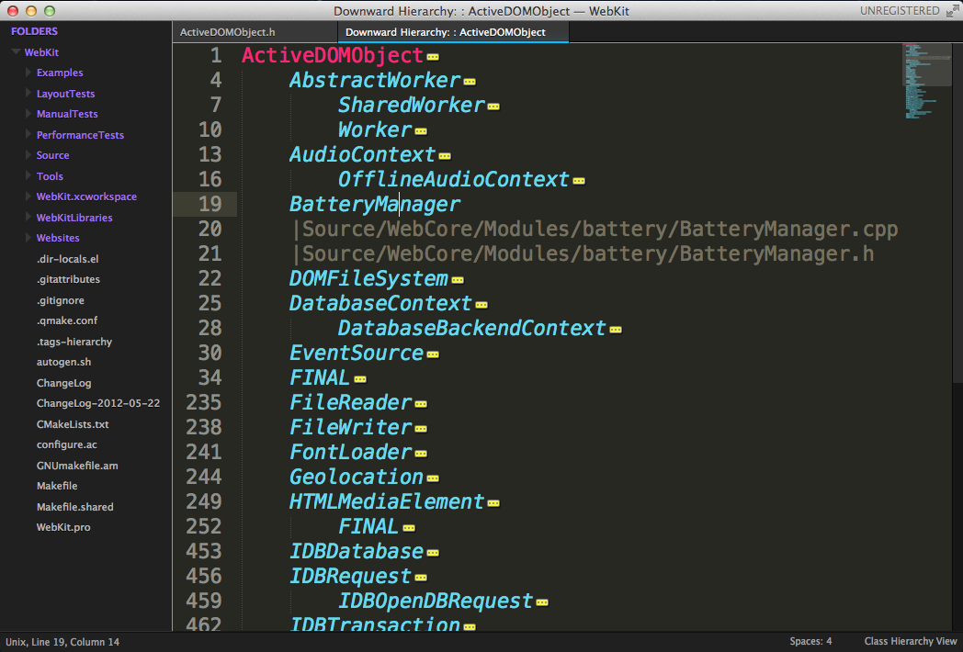Expand folded marker after SharedWorker
This screenshot has height=652, width=963.
coord(493,107)
